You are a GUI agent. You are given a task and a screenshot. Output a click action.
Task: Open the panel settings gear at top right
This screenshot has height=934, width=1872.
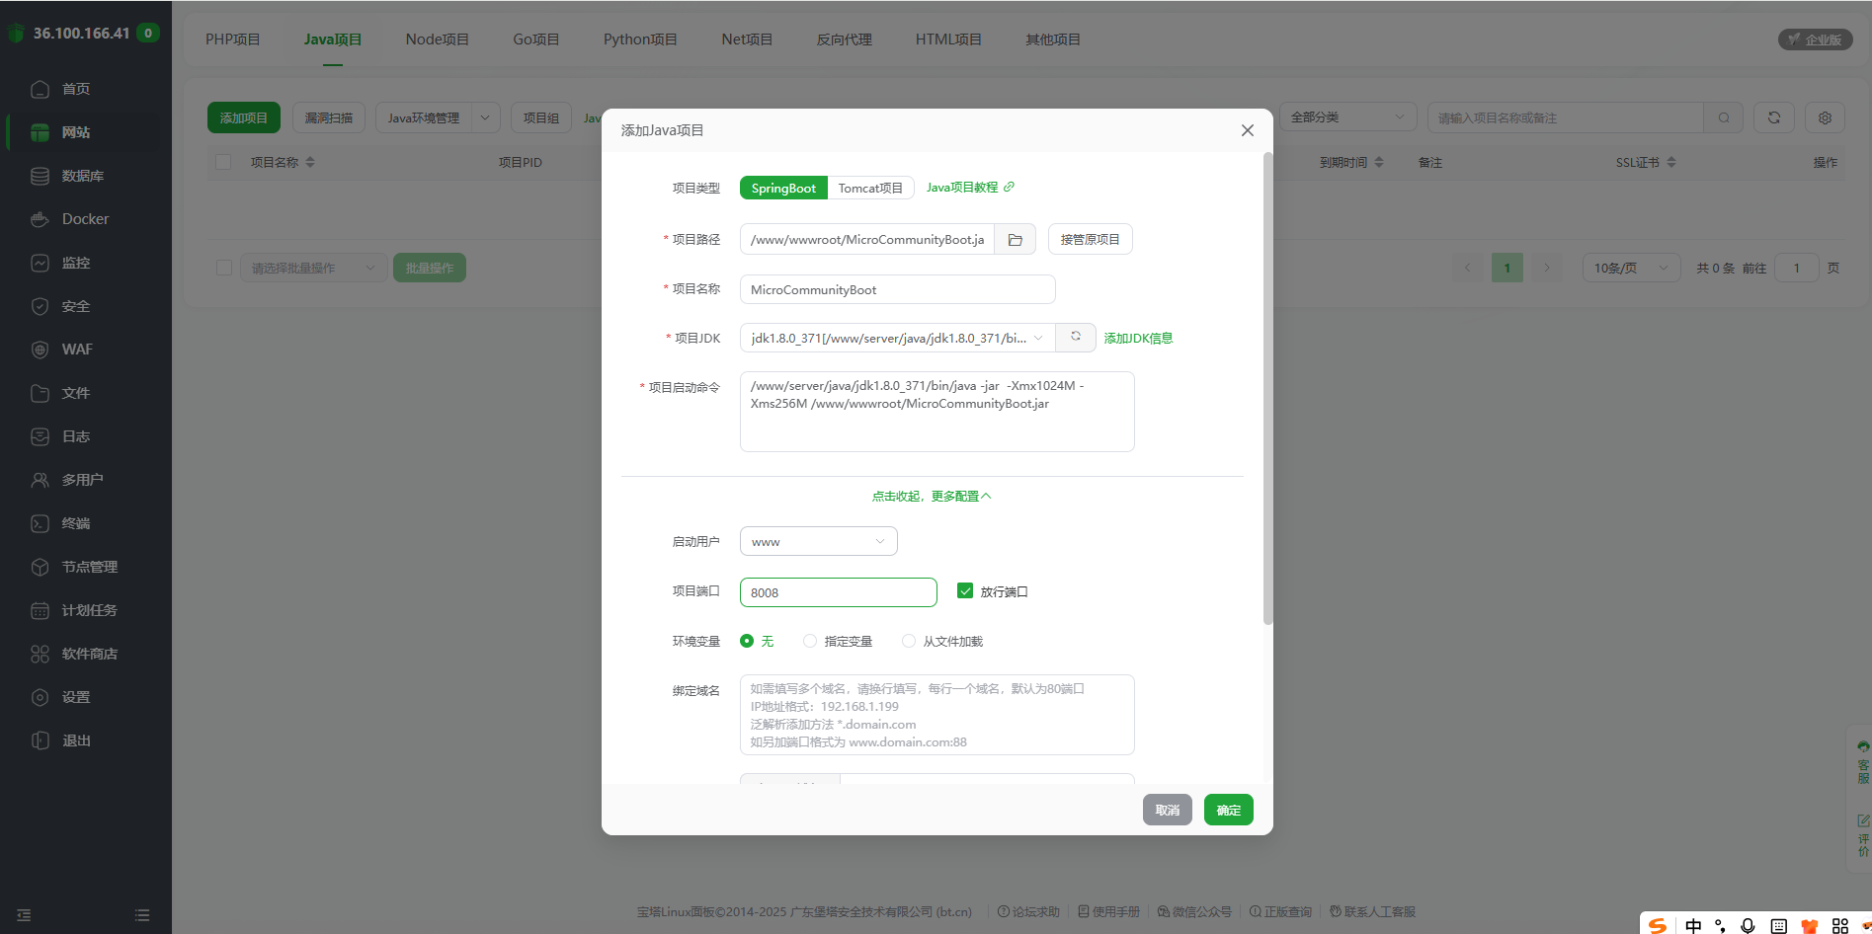tap(1825, 117)
